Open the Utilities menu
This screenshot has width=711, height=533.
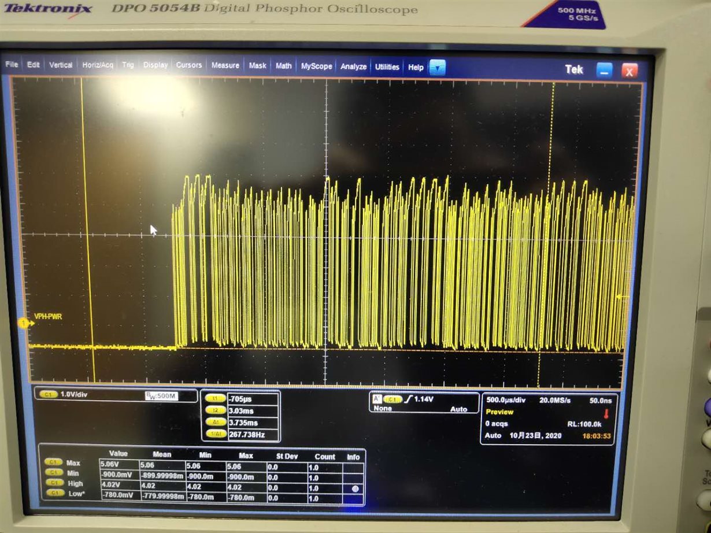click(x=387, y=67)
